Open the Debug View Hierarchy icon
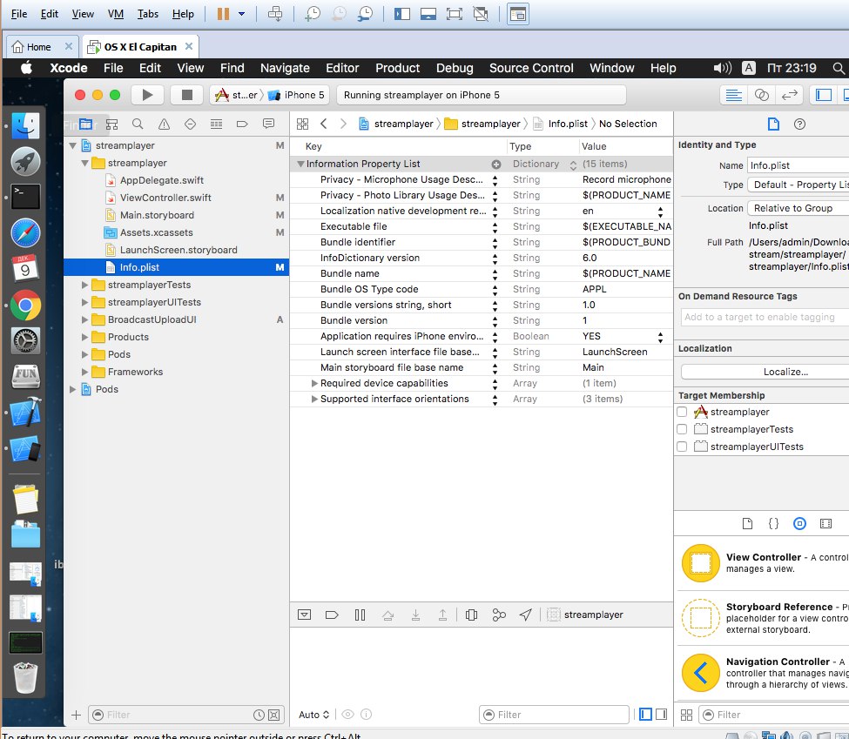Image resolution: width=849 pixels, height=739 pixels. tap(471, 615)
